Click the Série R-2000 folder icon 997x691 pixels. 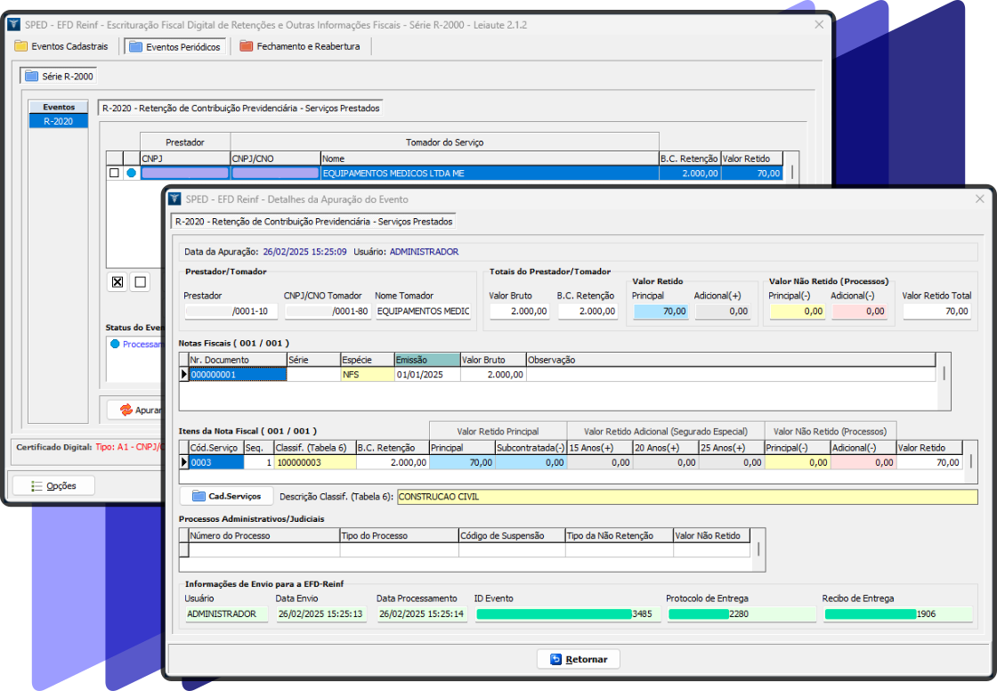32,77
